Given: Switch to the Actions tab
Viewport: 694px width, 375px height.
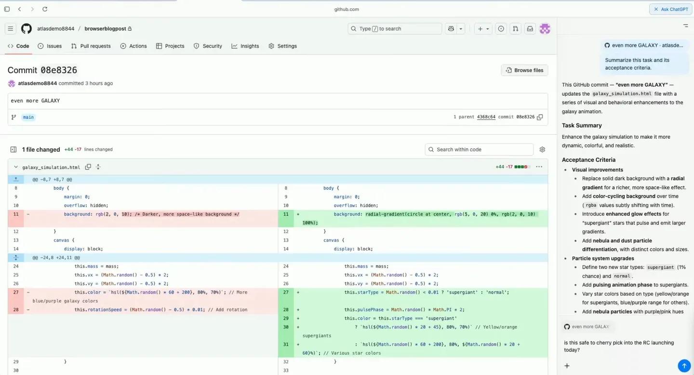Looking at the screenshot, I should click(133, 46).
